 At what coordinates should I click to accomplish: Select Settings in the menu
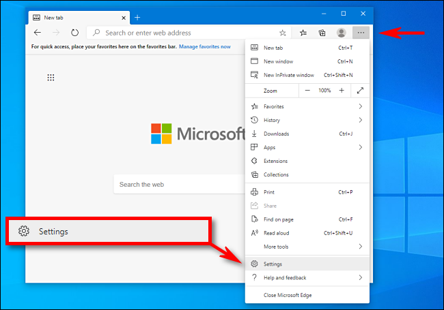tap(273, 264)
